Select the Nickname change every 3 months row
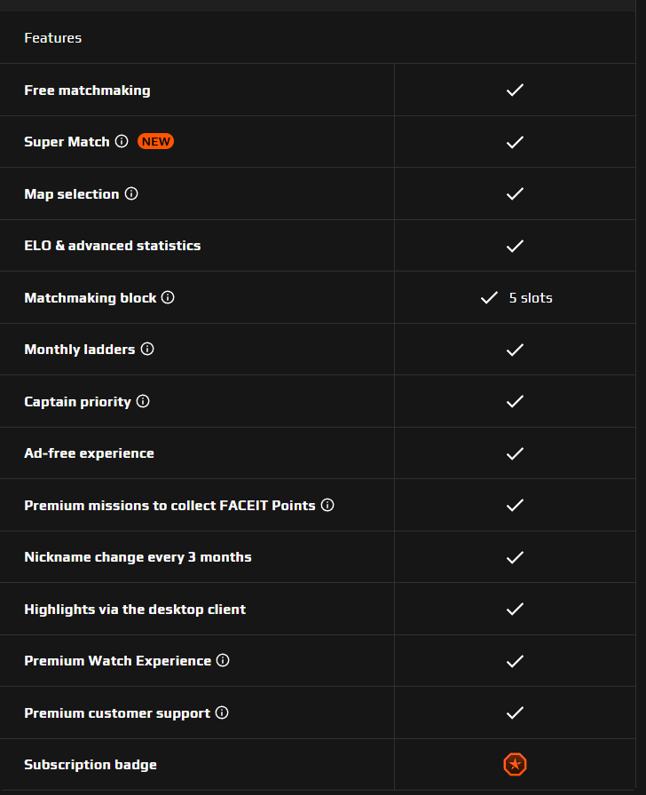The width and height of the screenshot is (646, 795). click(138, 556)
